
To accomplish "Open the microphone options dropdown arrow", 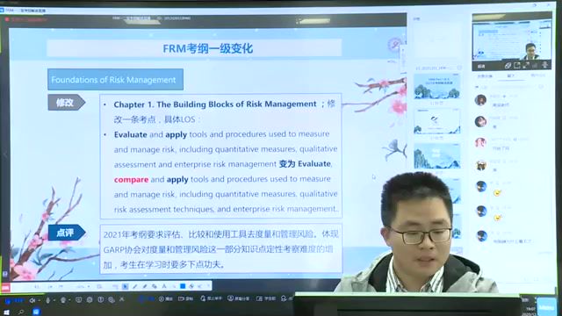I will pyautogui.click(x=54, y=300).
